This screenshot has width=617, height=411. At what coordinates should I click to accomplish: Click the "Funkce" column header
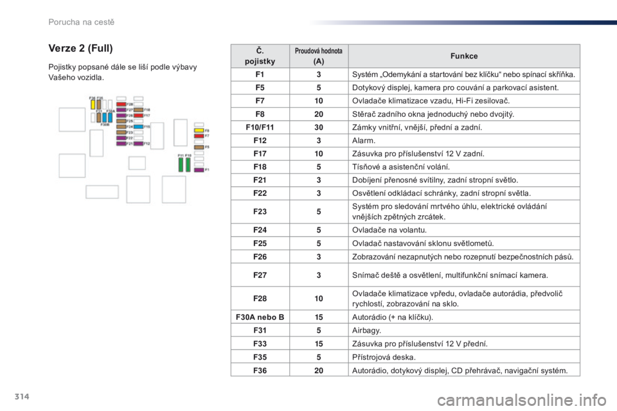[x=464, y=56]
